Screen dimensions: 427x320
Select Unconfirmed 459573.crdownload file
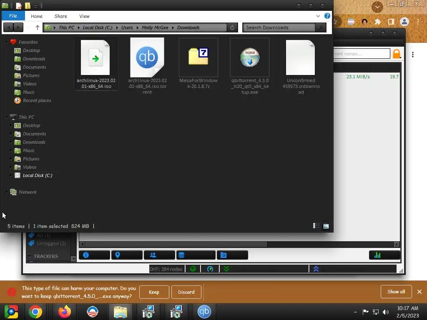pos(301,66)
